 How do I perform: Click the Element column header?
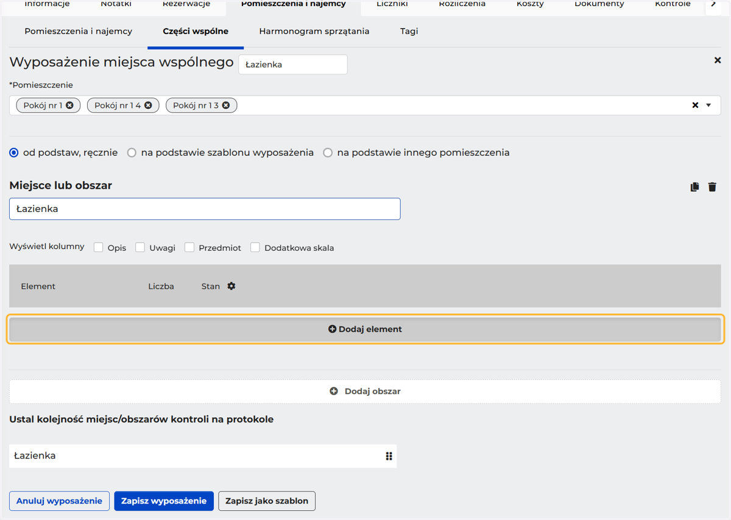pyautogui.click(x=38, y=286)
